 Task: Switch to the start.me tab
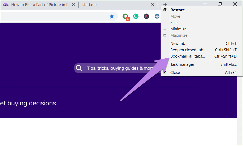pyautogui.click(x=114, y=5)
